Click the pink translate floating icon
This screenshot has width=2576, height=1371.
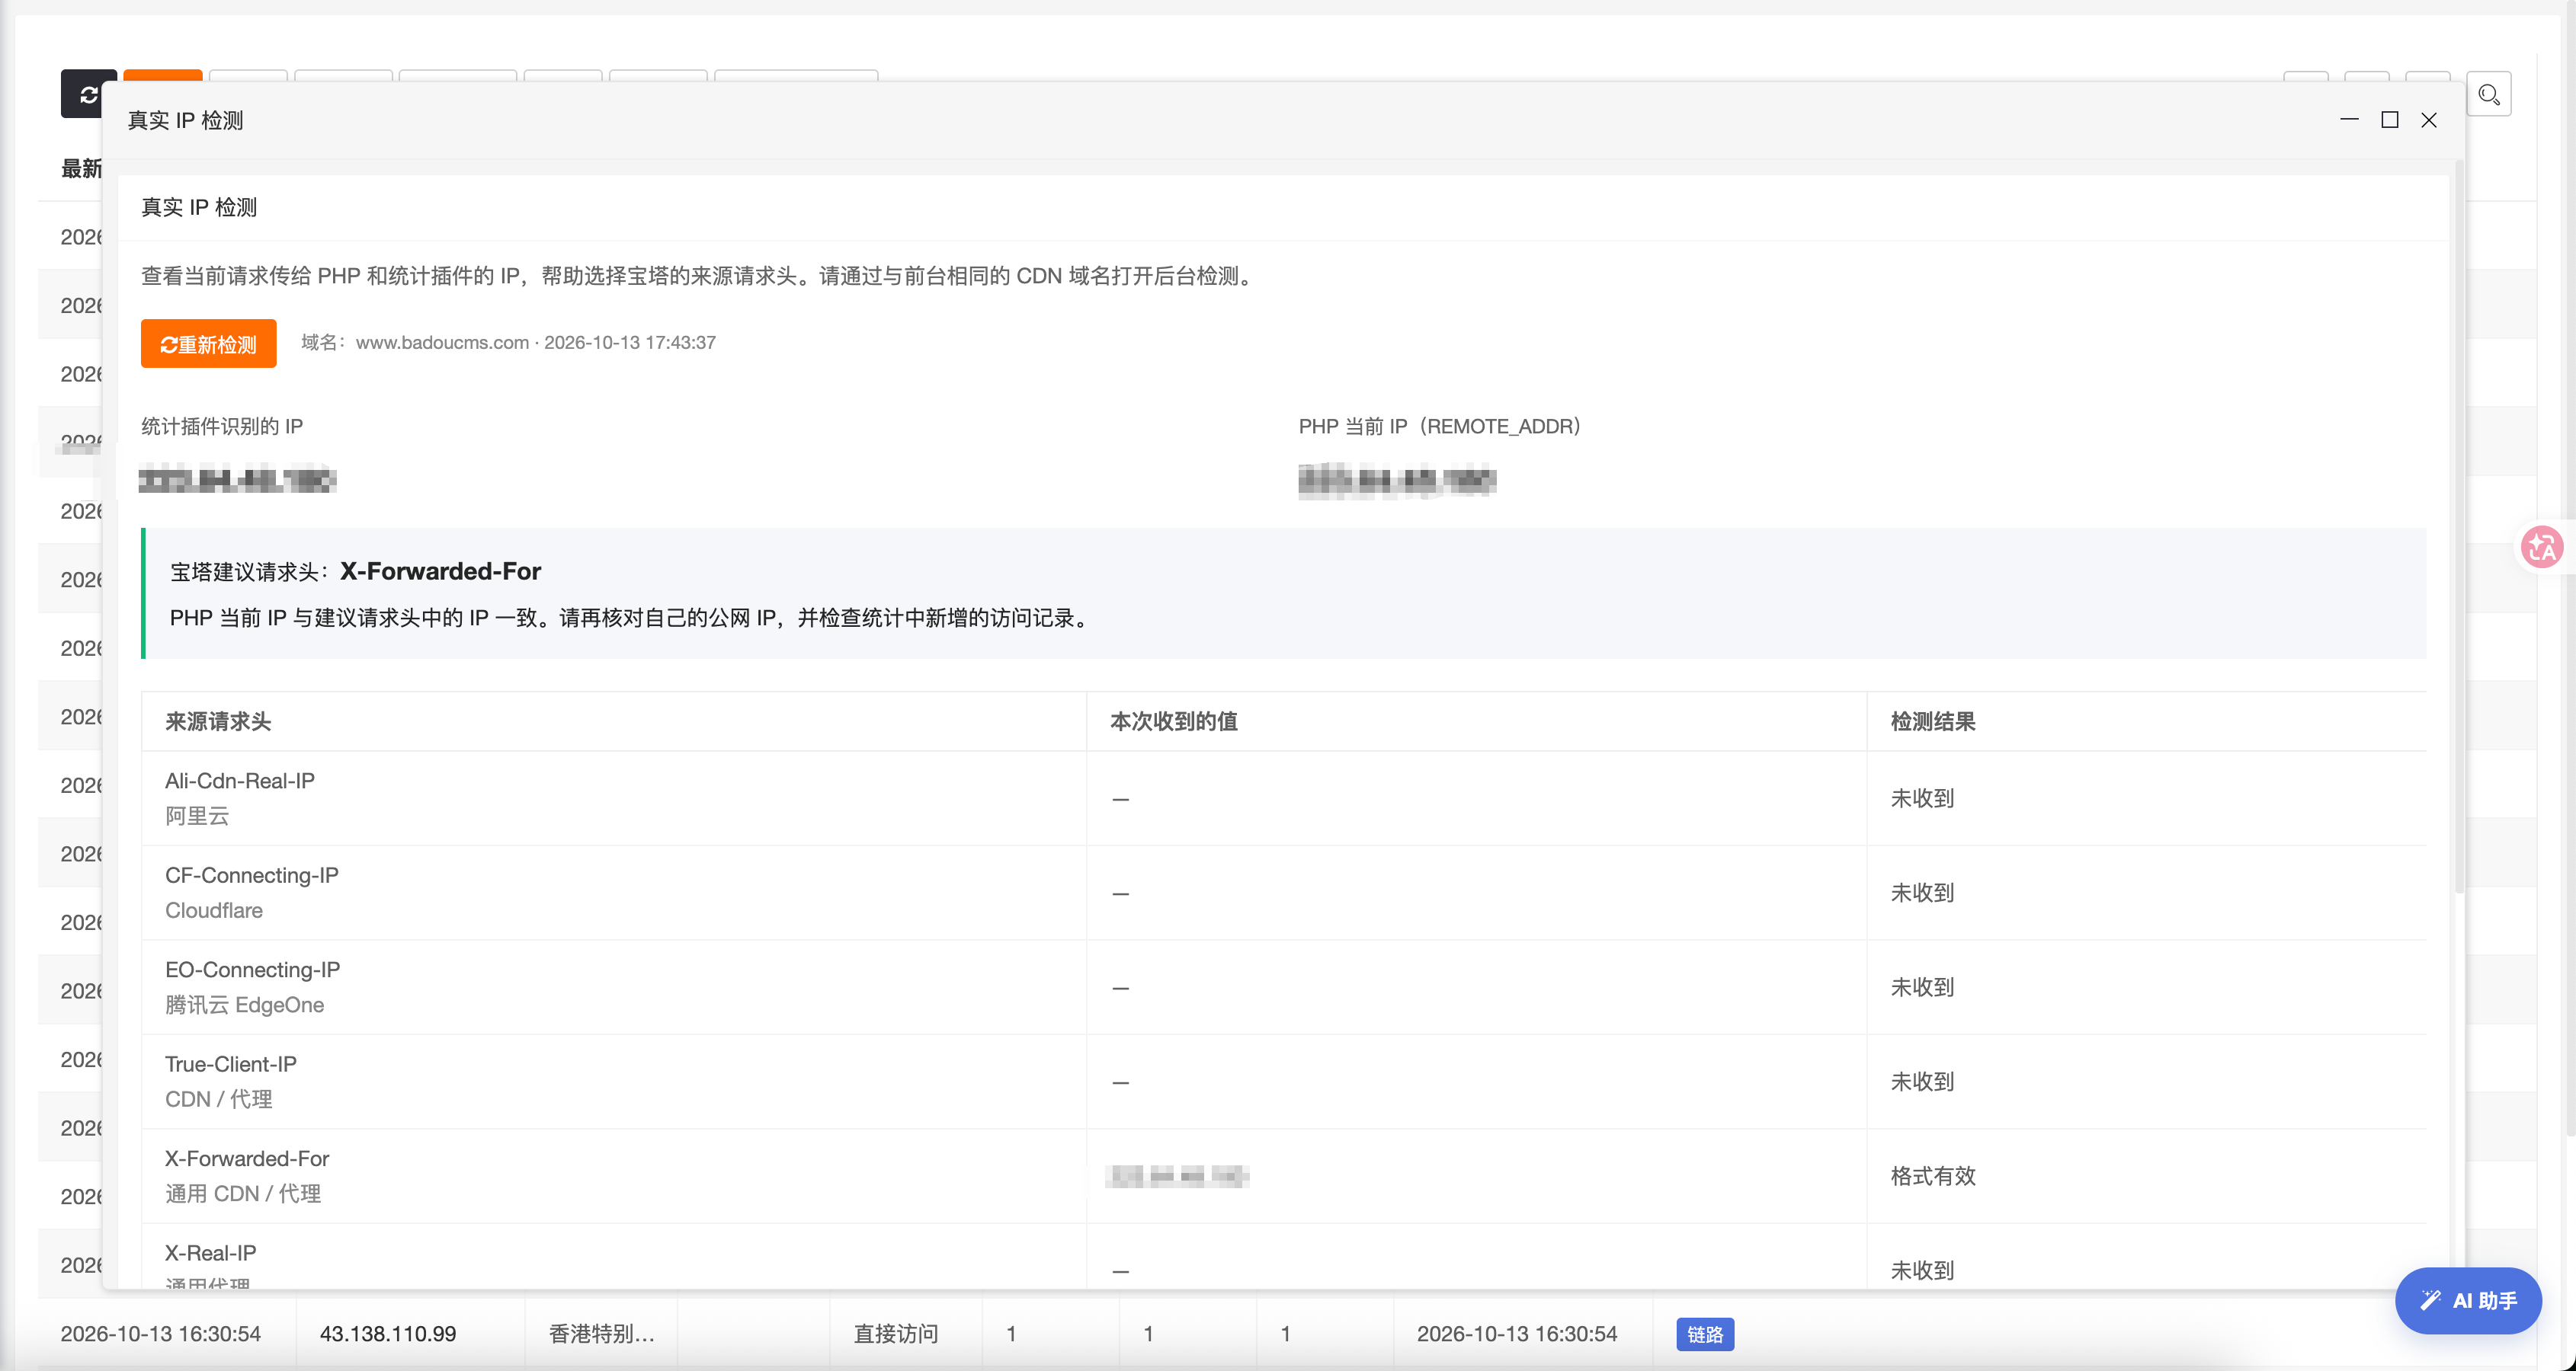coord(2541,548)
